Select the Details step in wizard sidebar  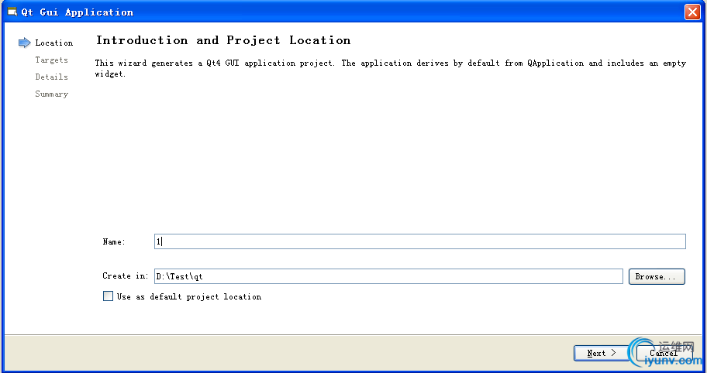(51, 77)
